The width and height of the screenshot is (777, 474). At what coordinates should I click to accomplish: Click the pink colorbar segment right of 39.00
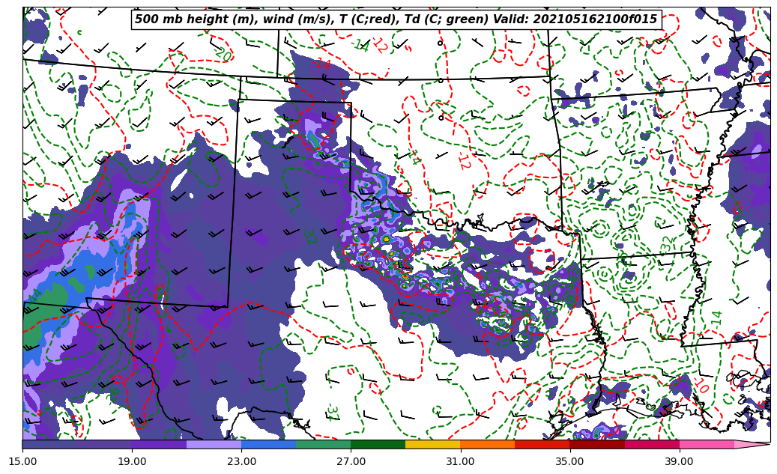click(x=706, y=444)
